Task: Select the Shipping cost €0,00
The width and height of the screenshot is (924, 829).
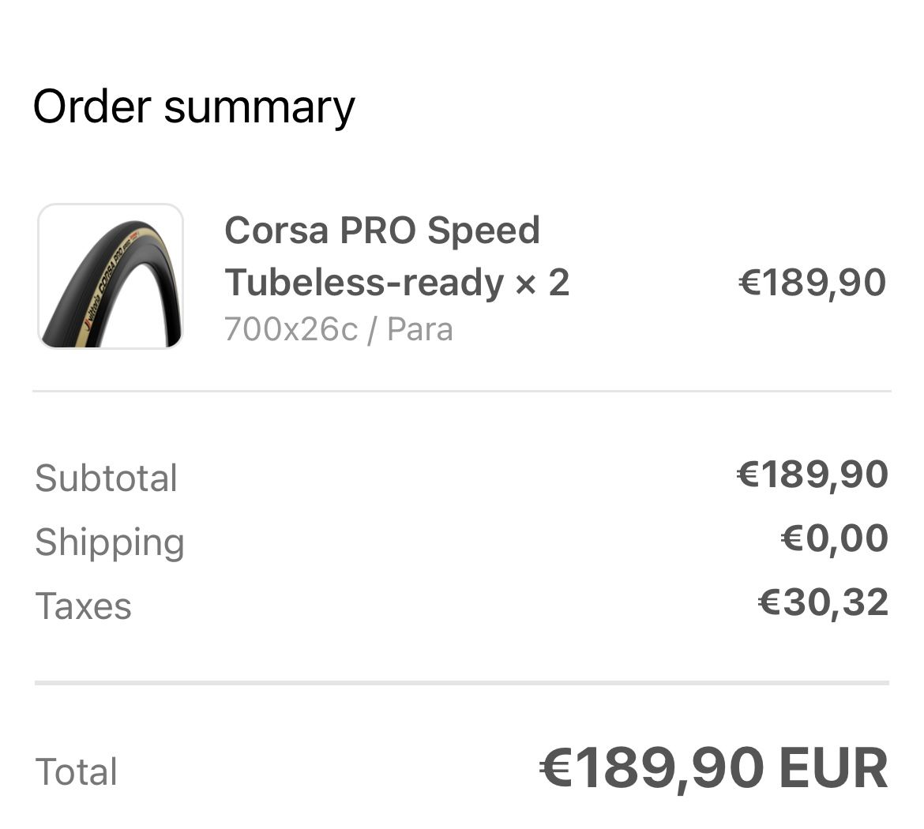Action: [x=834, y=538]
